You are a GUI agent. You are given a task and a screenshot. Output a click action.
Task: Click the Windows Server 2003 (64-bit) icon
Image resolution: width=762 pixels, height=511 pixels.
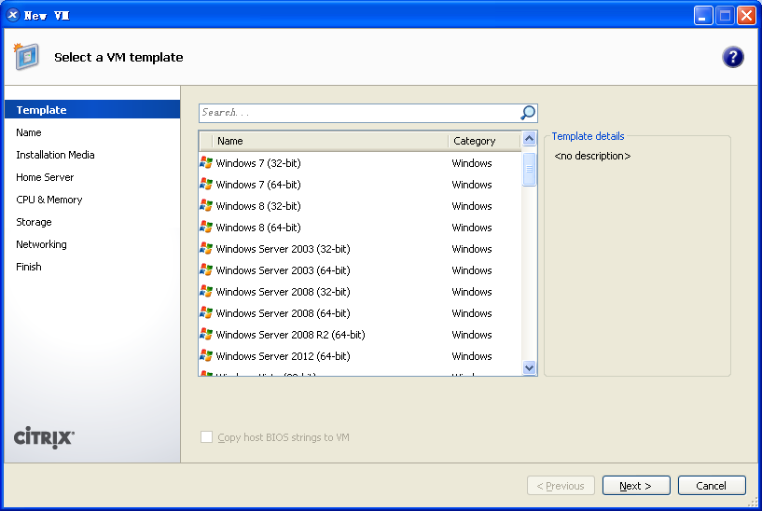point(206,269)
